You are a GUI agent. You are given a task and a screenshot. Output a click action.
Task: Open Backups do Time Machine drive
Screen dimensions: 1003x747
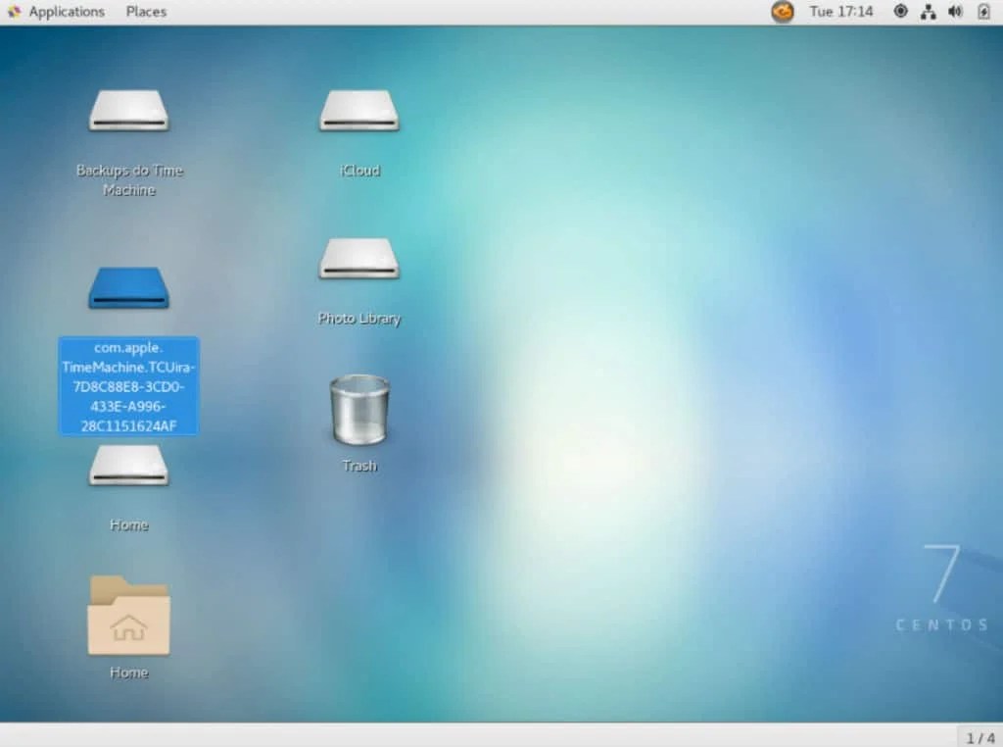[x=128, y=111]
